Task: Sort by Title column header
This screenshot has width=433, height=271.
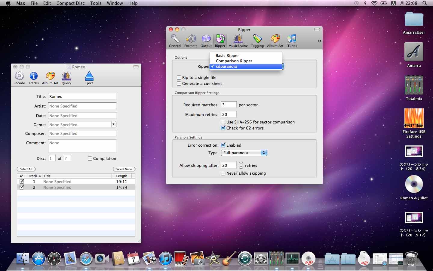Action: [x=77, y=176]
